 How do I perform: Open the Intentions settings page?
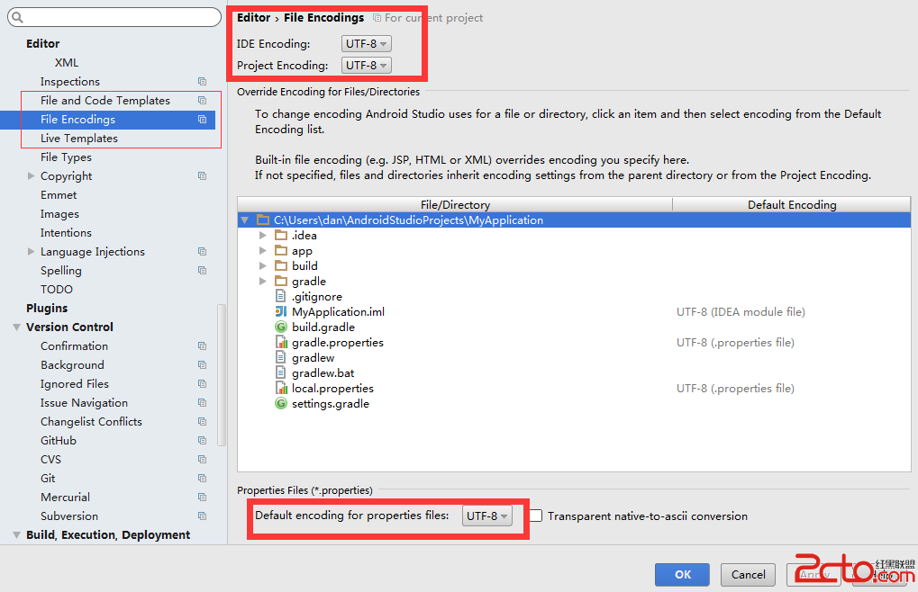click(x=66, y=233)
